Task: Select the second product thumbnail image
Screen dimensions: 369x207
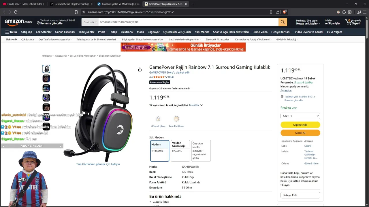Action: click(x=46, y=78)
